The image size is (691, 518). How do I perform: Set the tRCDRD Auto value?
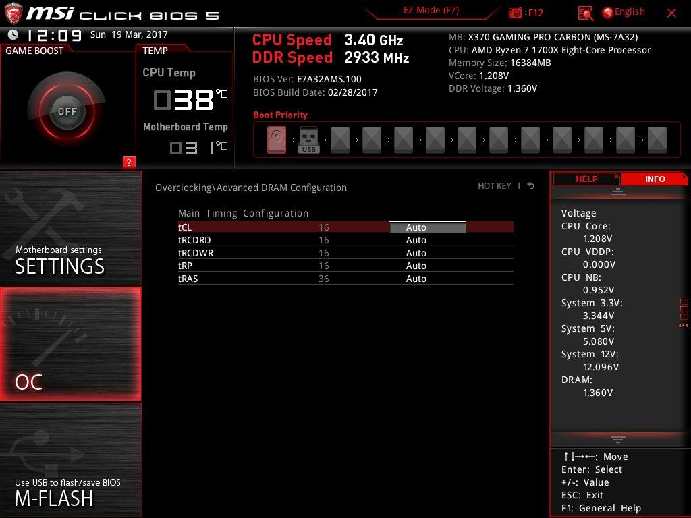(x=416, y=240)
